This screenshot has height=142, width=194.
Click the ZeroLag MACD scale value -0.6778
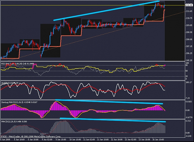tap(189, 117)
